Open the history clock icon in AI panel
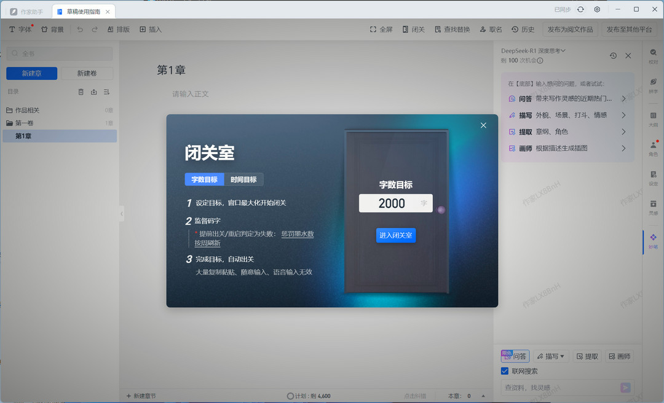 [x=613, y=55]
